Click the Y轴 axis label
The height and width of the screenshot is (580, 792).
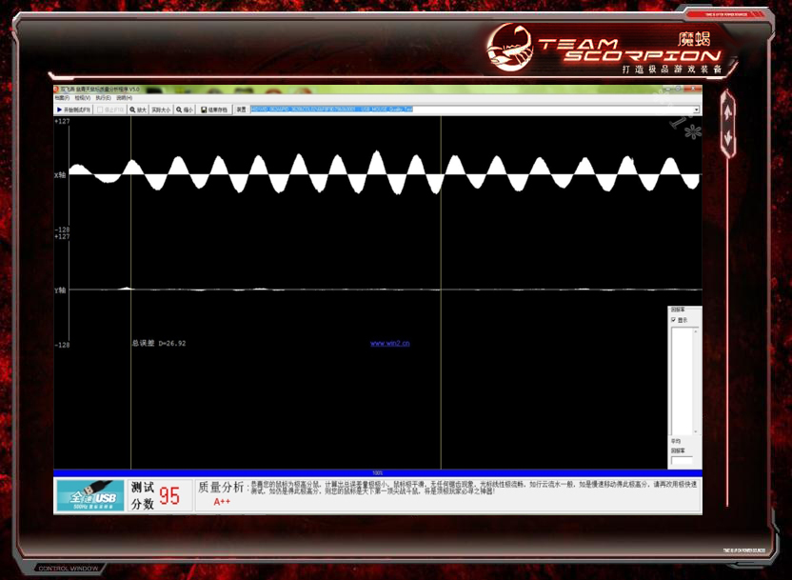tap(60, 290)
